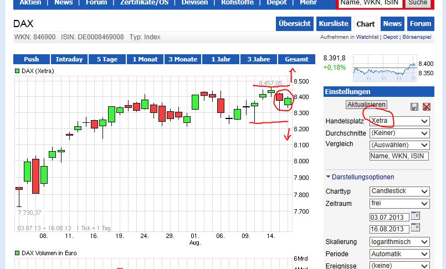
Task: Click the 8.457,05 high value label
Action: click(270, 83)
